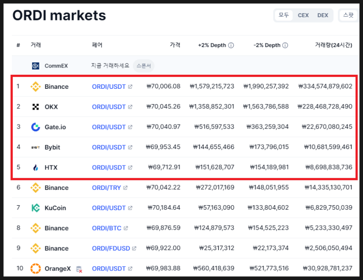
Task: Click the +2% Depth info icon
Action: 231,45
